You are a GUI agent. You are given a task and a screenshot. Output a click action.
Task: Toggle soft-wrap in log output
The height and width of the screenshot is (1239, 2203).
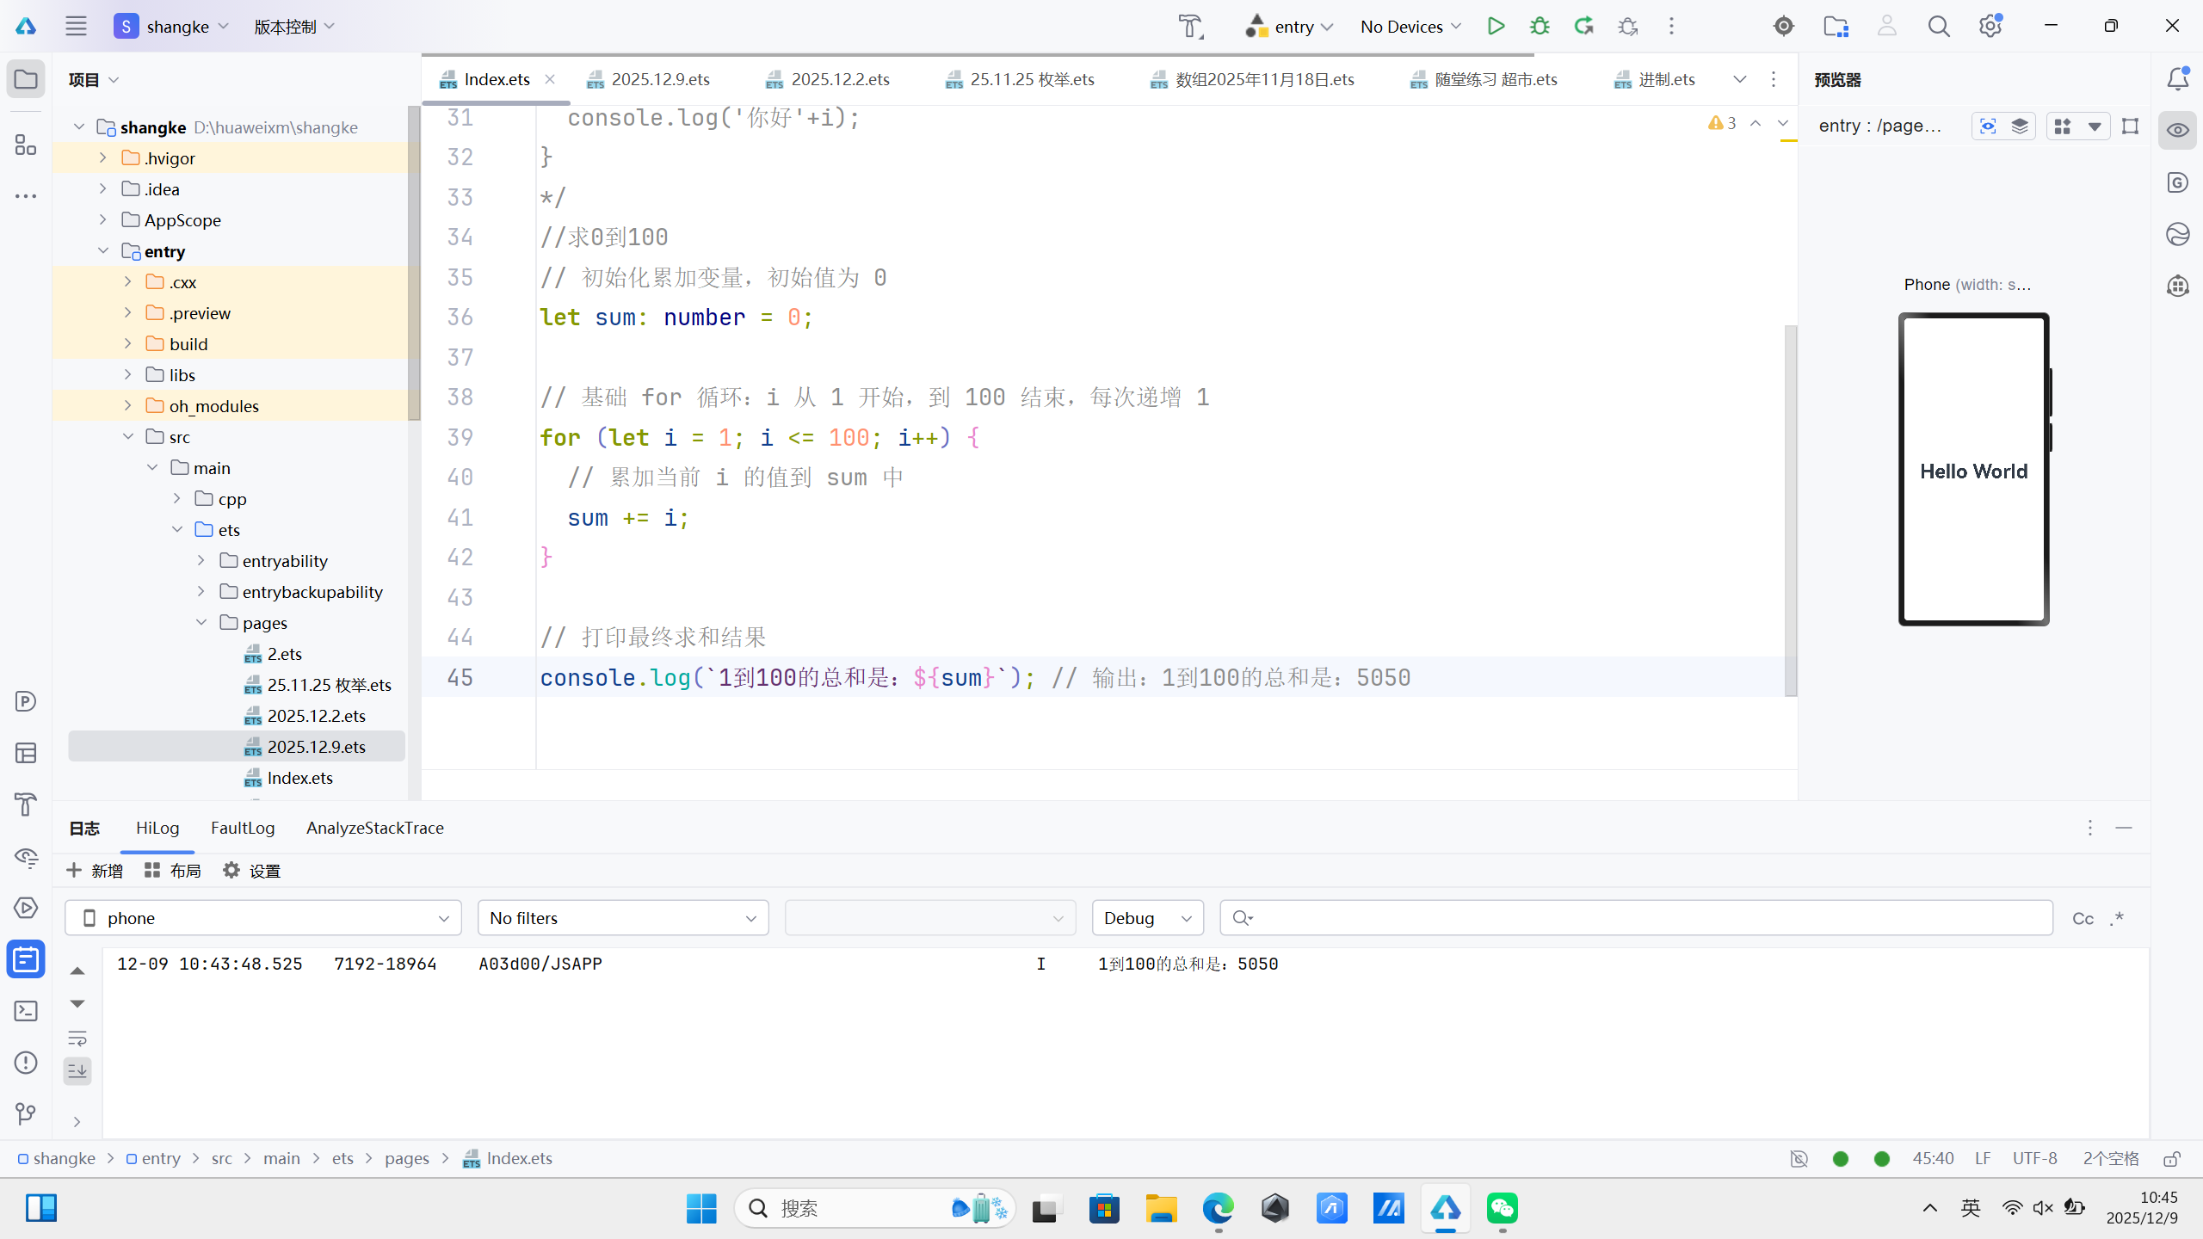tap(77, 1038)
